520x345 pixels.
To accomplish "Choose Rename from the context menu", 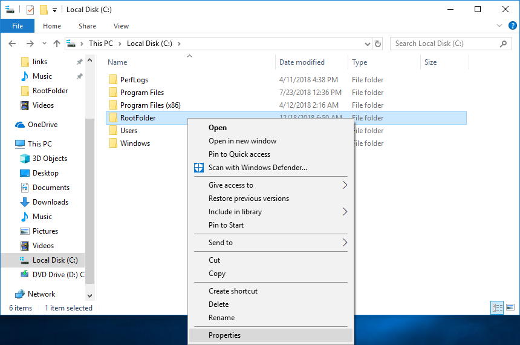I will pos(271,317).
